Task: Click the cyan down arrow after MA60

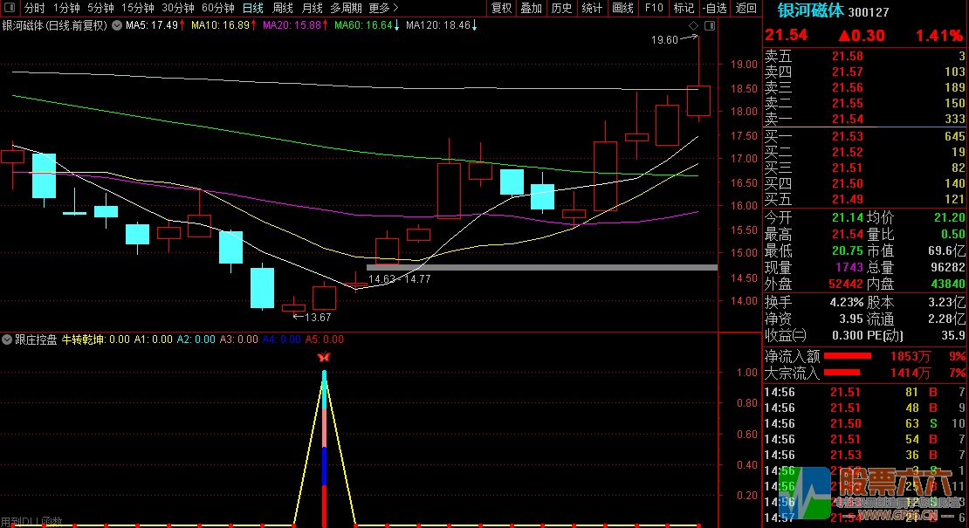Action: coord(397,25)
